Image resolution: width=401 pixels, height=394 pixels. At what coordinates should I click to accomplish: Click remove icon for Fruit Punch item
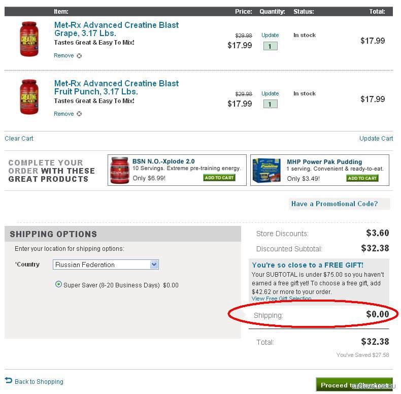pyautogui.click(x=79, y=114)
